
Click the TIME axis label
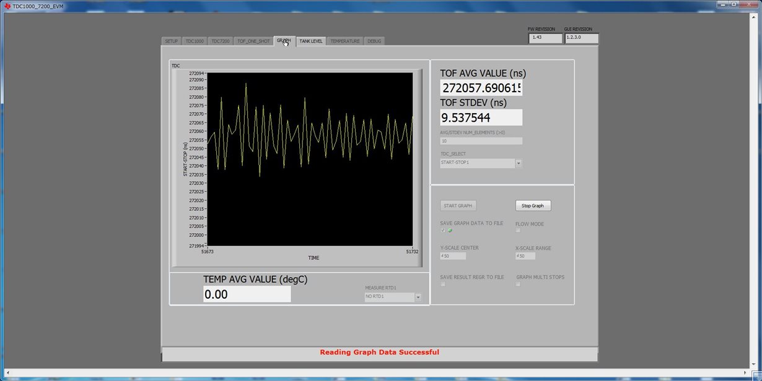[313, 258]
